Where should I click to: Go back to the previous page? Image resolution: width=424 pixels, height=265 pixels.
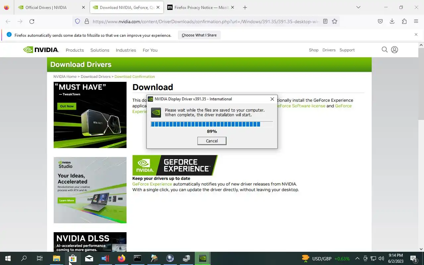coord(8,21)
